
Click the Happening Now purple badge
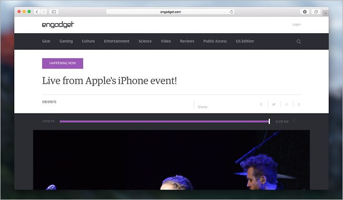(x=62, y=64)
